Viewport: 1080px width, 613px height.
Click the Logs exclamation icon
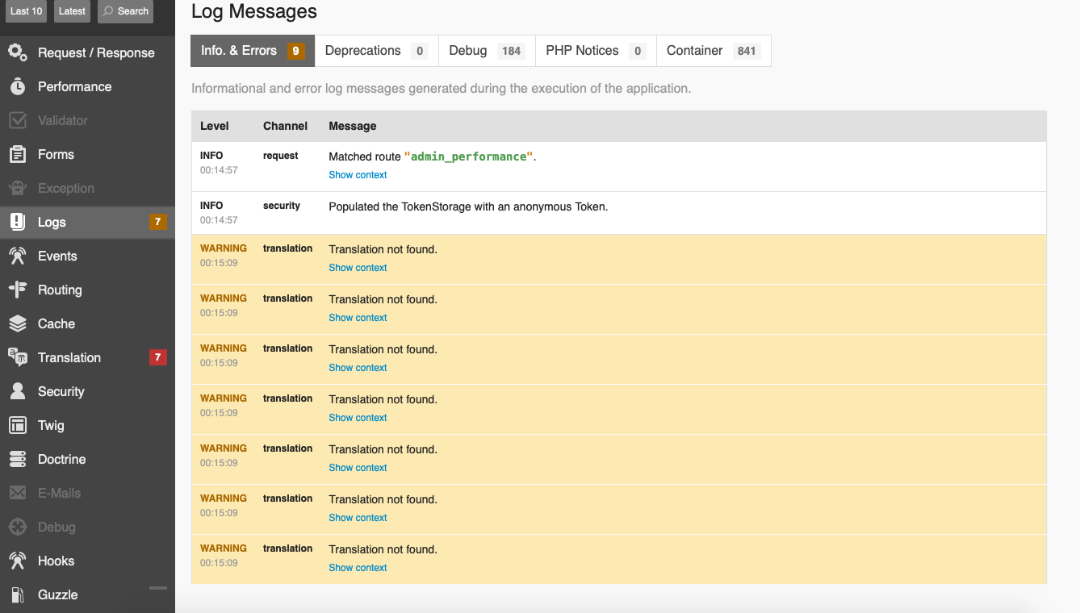18,222
